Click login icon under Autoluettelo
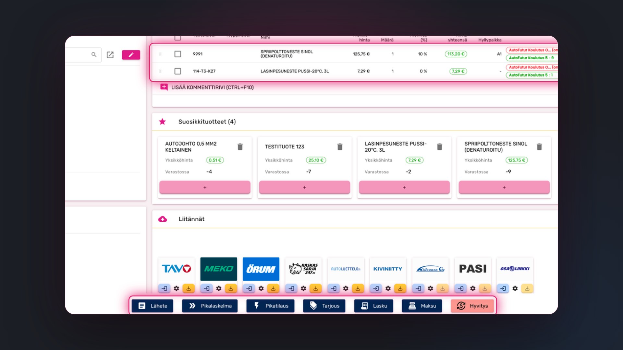The width and height of the screenshot is (623, 350). coord(334,288)
